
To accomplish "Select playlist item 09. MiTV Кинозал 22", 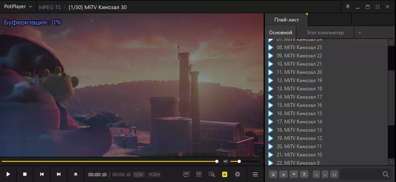I will 327,56.
